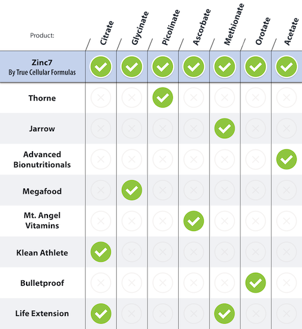Select the Life Extension row label

coord(42,314)
